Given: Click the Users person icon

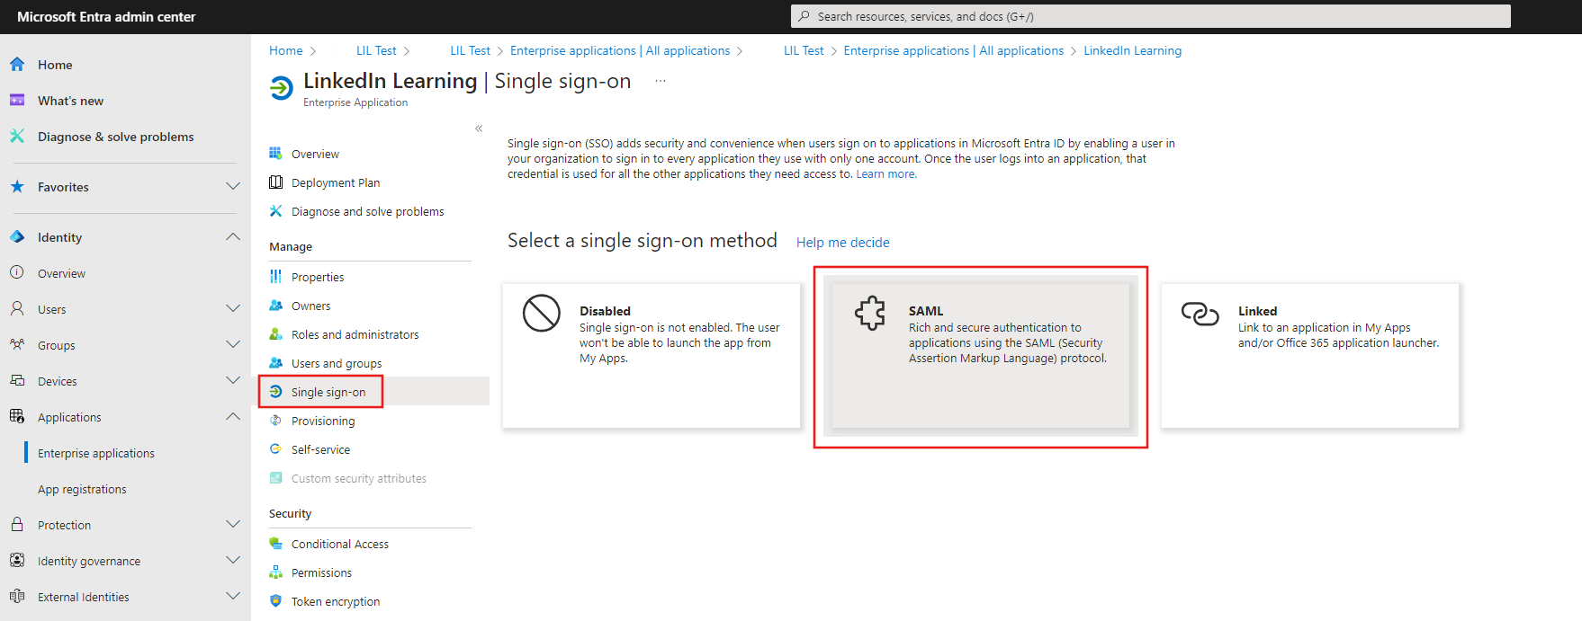Looking at the screenshot, I should point(17,308).
